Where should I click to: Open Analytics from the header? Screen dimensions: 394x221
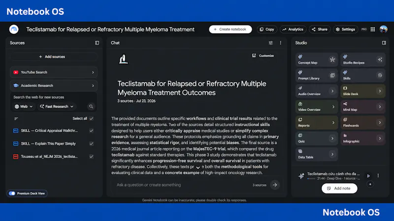click(x=293, y=29)
